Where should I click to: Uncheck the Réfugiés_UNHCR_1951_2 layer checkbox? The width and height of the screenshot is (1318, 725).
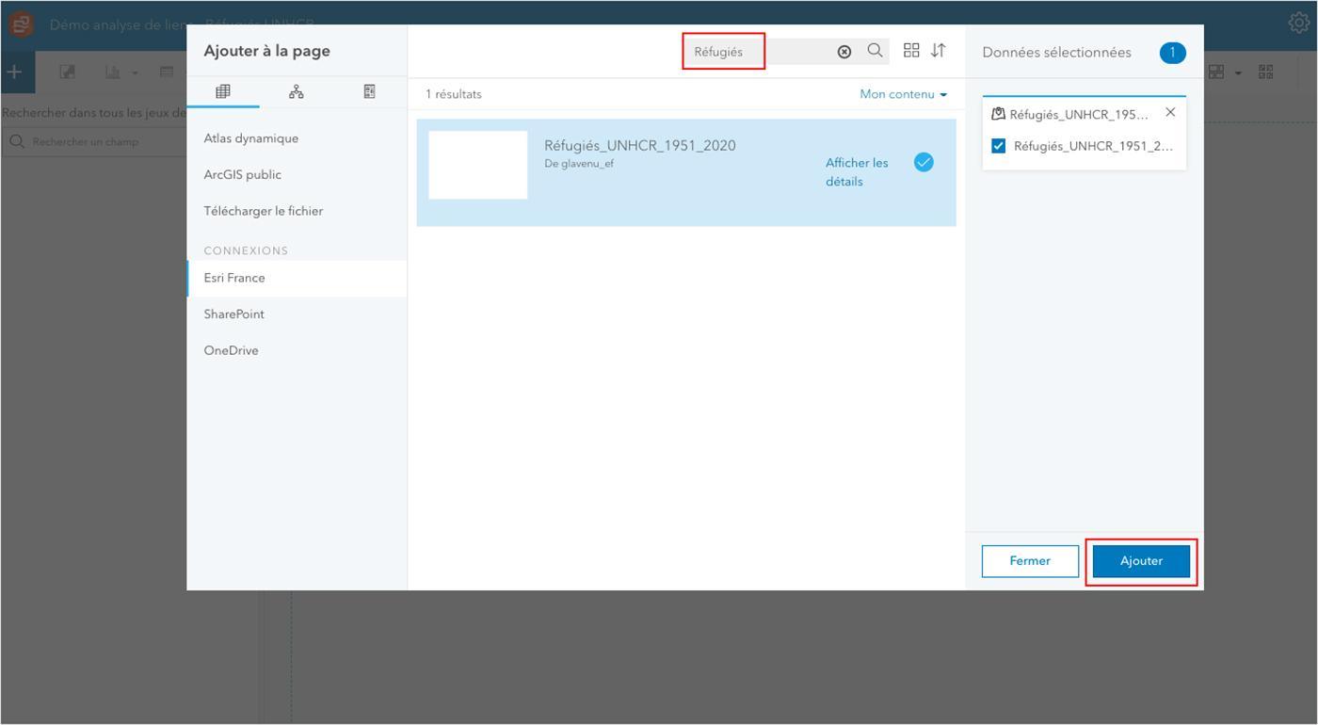998,146
